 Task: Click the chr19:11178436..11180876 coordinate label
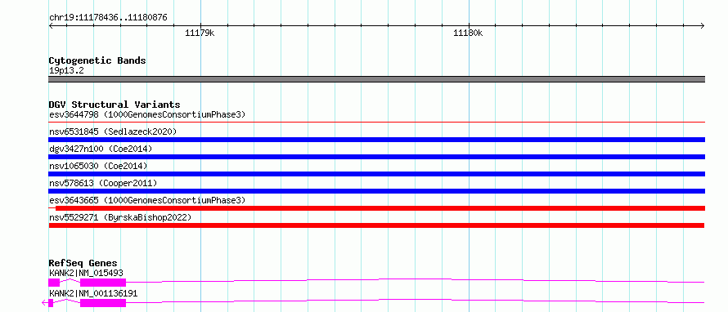[x=108, y=18]
